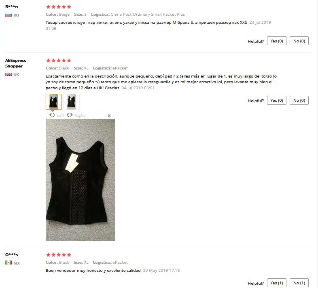Click the star rating on O***s review
Image resolution: width=318 pixels, height=288 pixels.
(x=59, y=255)
